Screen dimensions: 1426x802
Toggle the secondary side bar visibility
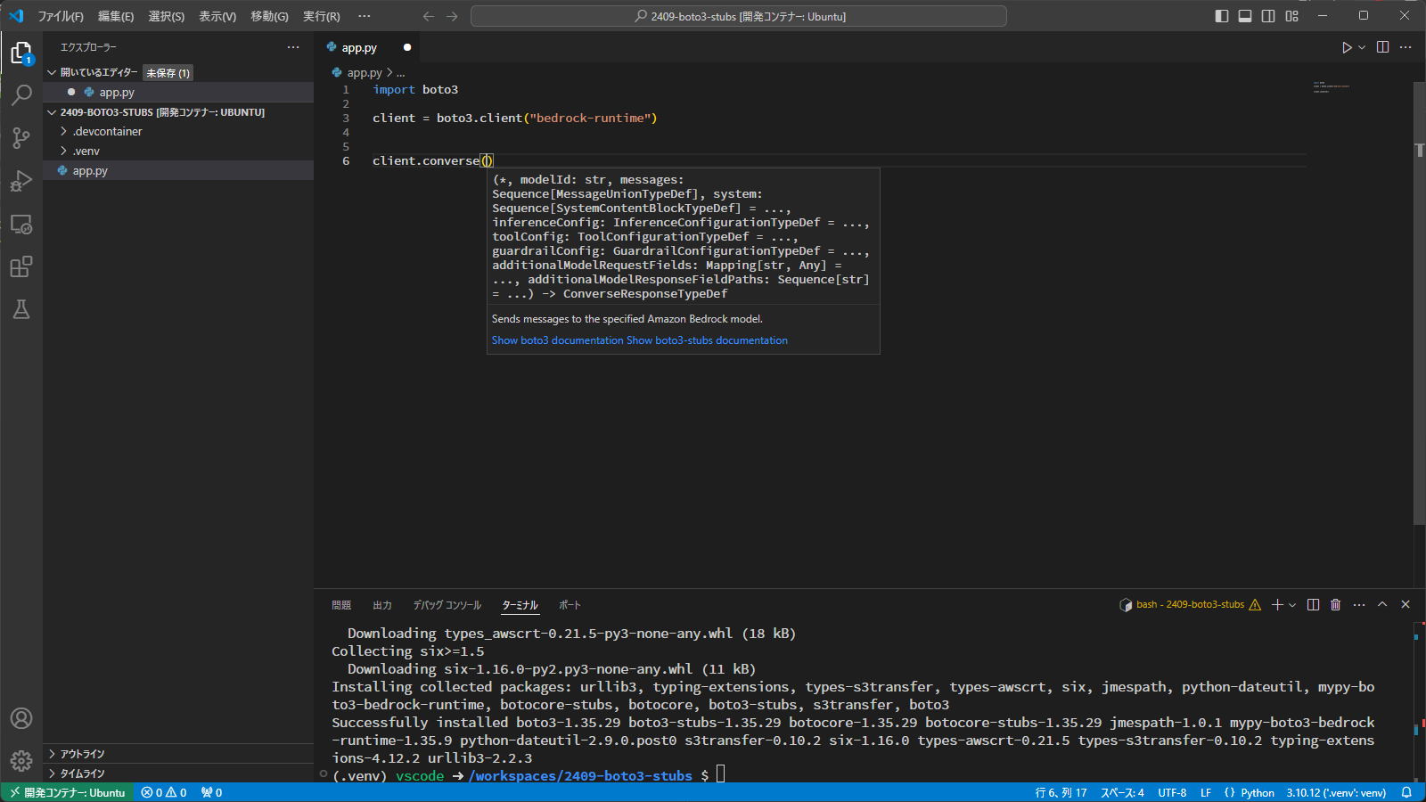pos(1268,16)
